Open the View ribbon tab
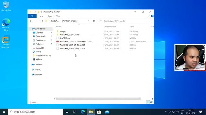The height and width of the screenshot is (115, 206). coord(58,16)
